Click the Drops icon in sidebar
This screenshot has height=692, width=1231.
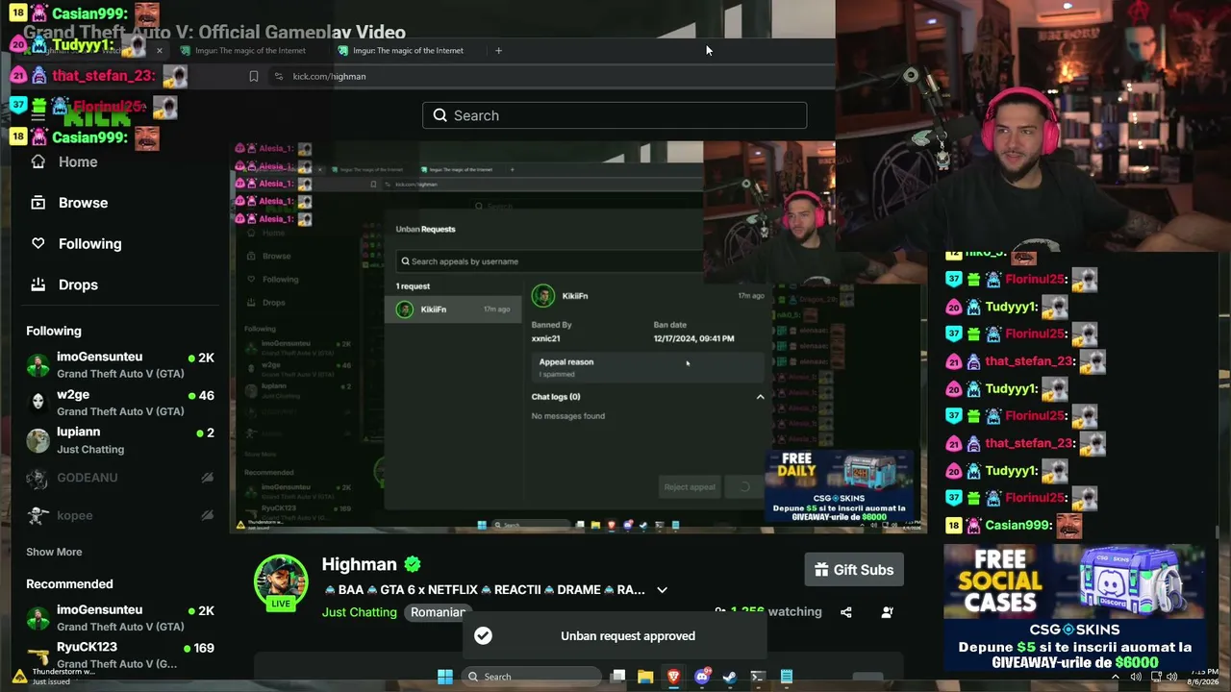tap(38, 284)
